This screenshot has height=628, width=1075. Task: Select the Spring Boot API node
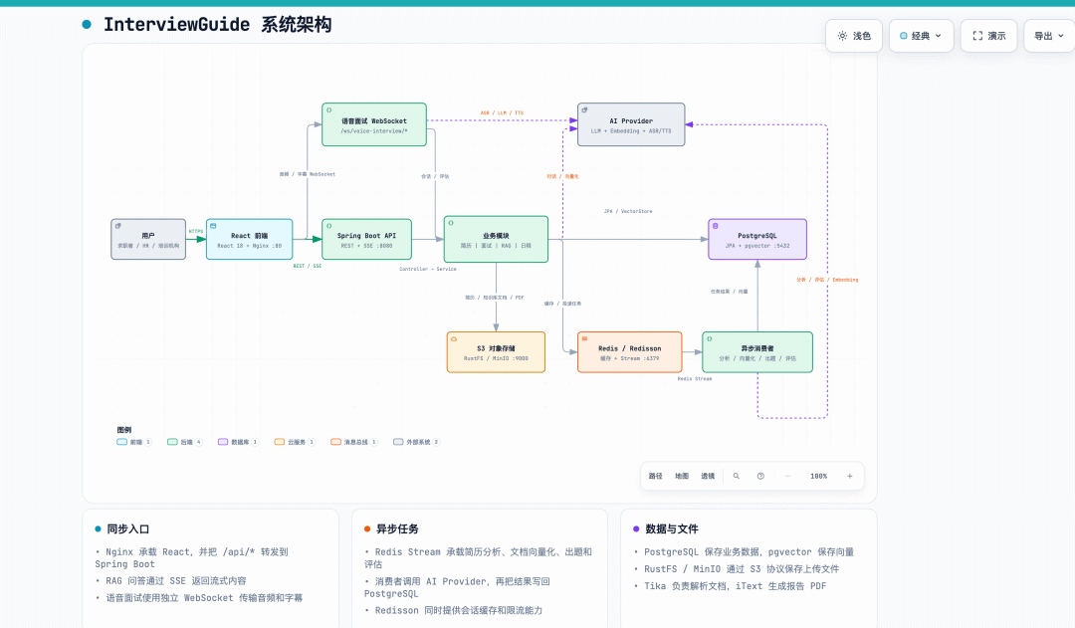[366, 239]
